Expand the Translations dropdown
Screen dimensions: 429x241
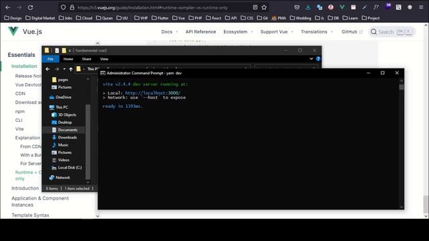pos(317,31)
